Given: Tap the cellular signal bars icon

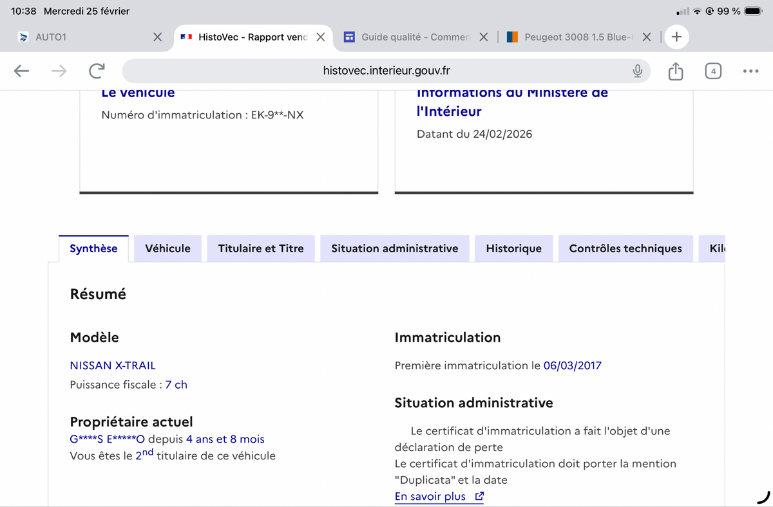Looking at the screenshot, I should click(683, 12).
